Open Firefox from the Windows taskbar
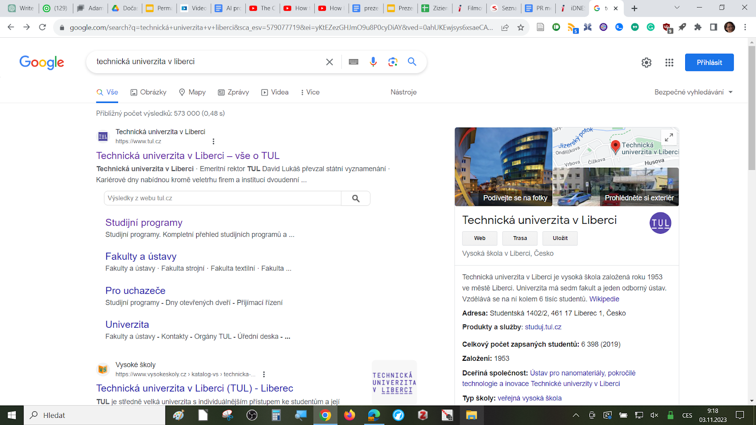756x425 pixels. point(350,415)
